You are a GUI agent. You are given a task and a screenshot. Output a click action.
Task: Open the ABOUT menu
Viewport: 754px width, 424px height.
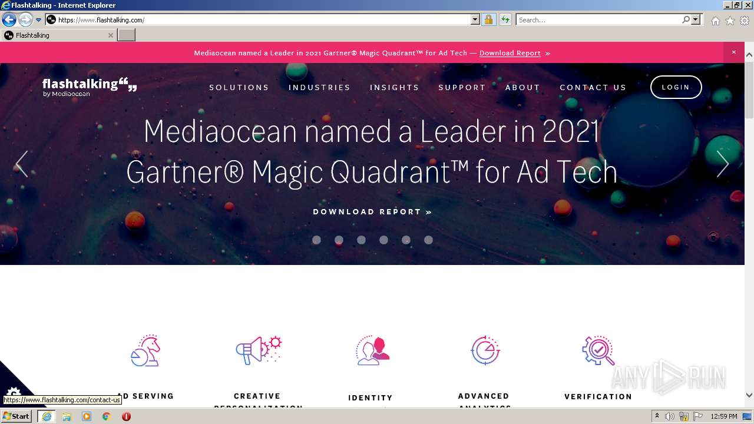click(522, 87)
